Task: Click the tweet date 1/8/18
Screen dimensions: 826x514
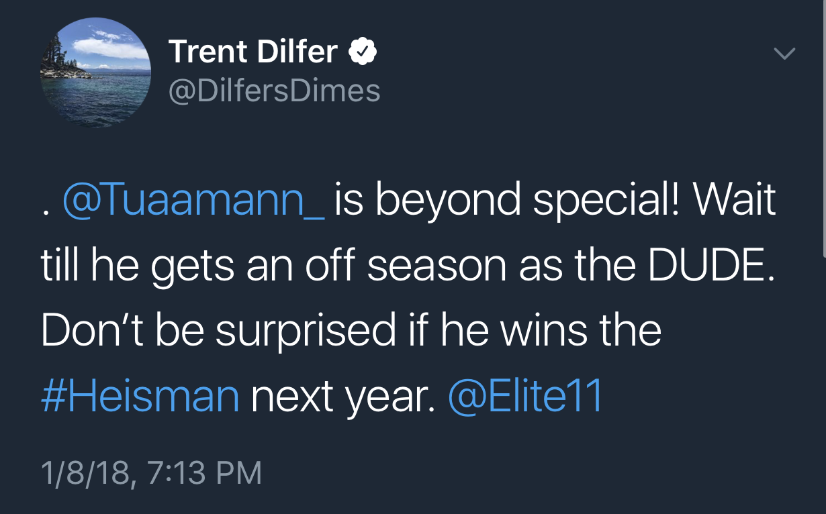Action: pos(86,473)
